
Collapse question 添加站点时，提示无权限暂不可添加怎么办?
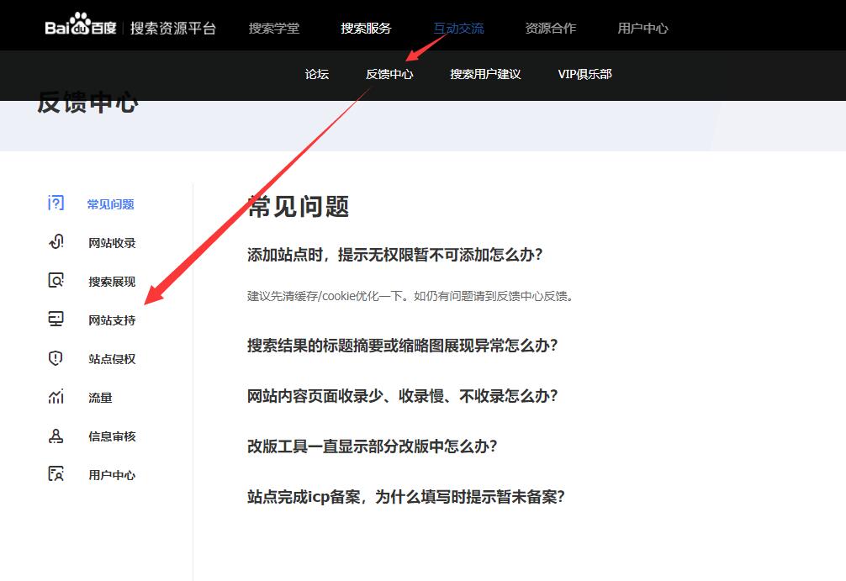tap(395, 255)
